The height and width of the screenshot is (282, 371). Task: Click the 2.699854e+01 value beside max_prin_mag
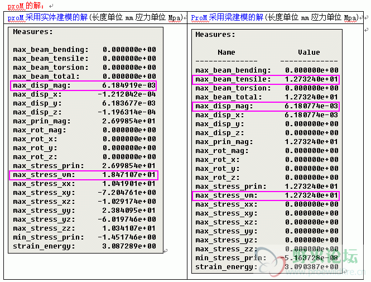[129, 121]
